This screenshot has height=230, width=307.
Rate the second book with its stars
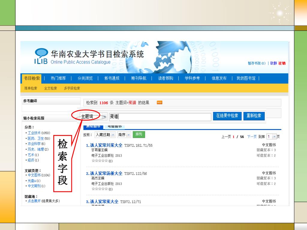click(100, 189)
